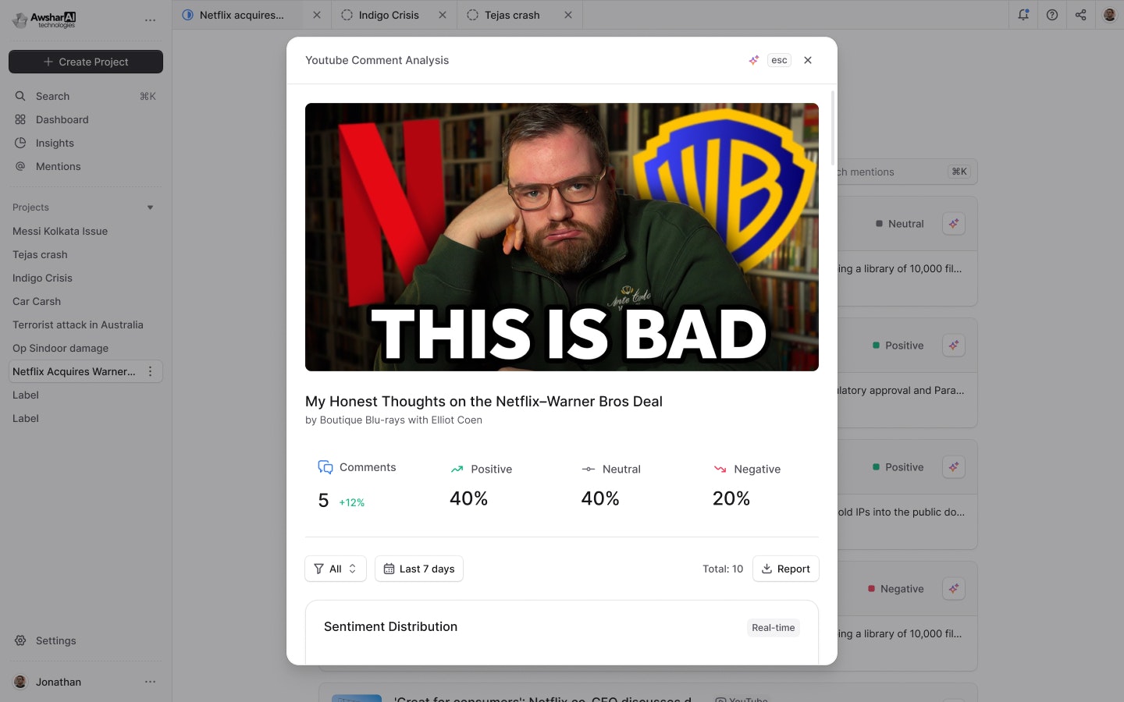
Task: Open Search in the sidebar
Action: [x=86, y=96]
